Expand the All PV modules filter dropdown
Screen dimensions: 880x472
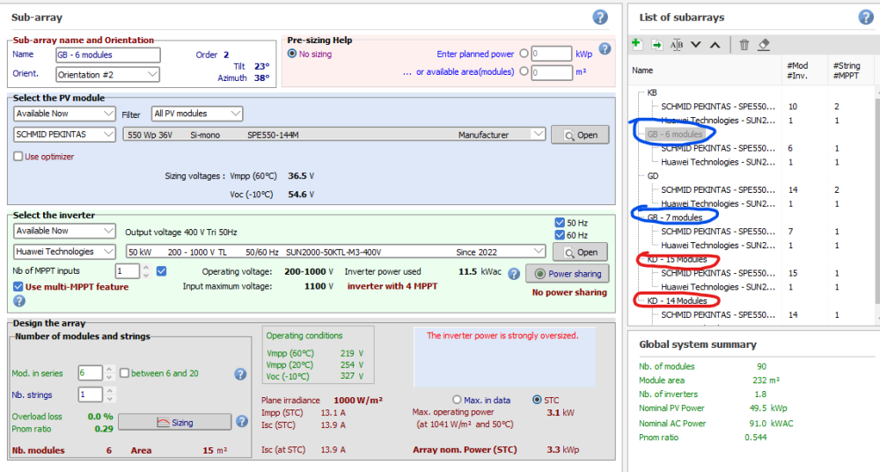click(197, 114)
